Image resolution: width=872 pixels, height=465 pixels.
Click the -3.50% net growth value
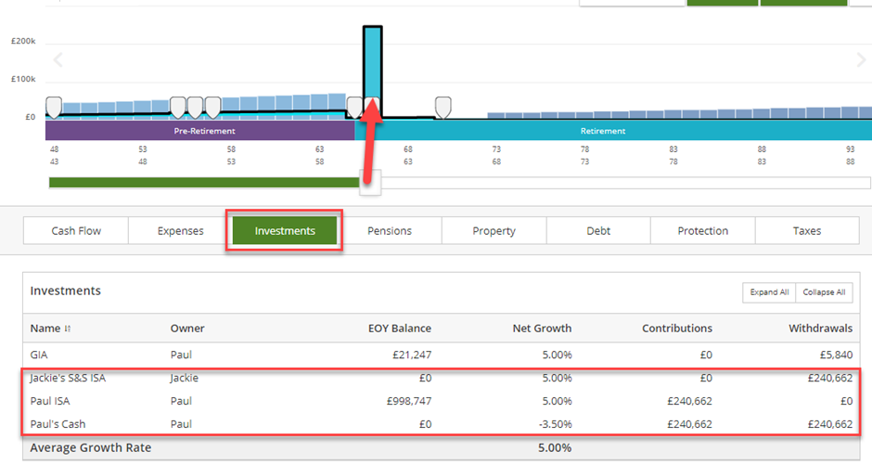click(555, 424)
